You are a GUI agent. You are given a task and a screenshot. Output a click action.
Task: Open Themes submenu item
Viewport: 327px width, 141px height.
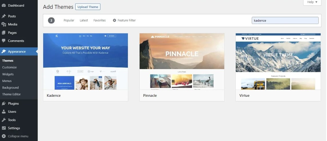pyautogui.click(x=8, y=61)
